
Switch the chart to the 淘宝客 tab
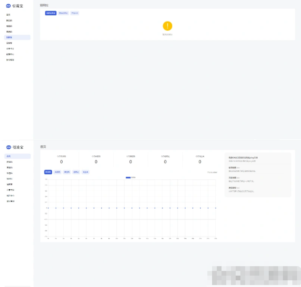tap(85, 172)
